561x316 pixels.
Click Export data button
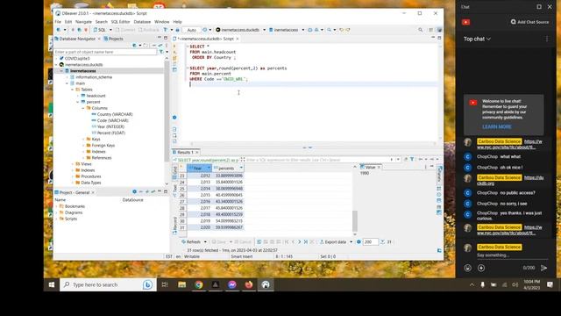[x=333, y=242]
